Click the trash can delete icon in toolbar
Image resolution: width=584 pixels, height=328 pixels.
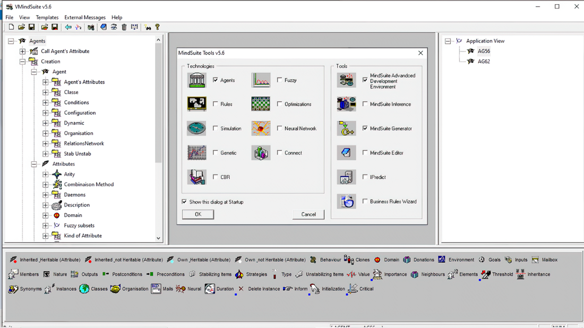pos(124,27)
